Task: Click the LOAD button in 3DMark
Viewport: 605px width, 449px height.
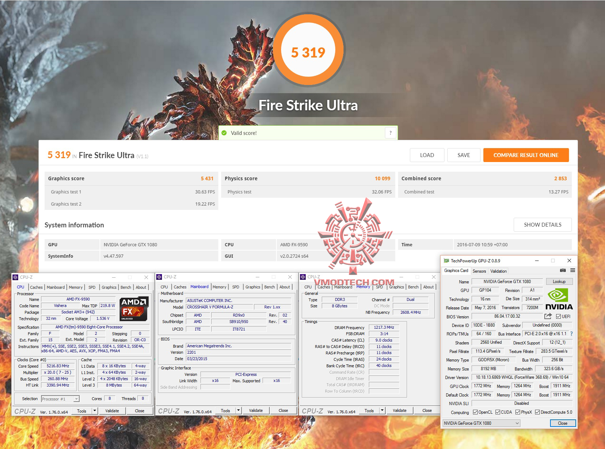Action: 427,155
